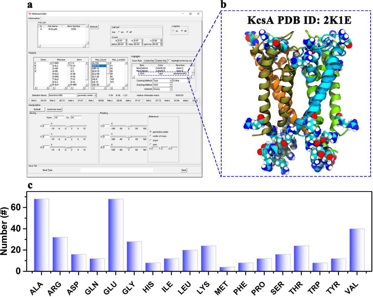The width and height of the screenshot is (373, 297).
Task: Click the scroll-bar reset button
Action: (54, 109)
